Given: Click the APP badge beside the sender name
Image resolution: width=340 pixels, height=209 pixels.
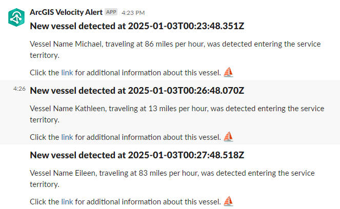Looking at the screenshot, I should [111, 12].
